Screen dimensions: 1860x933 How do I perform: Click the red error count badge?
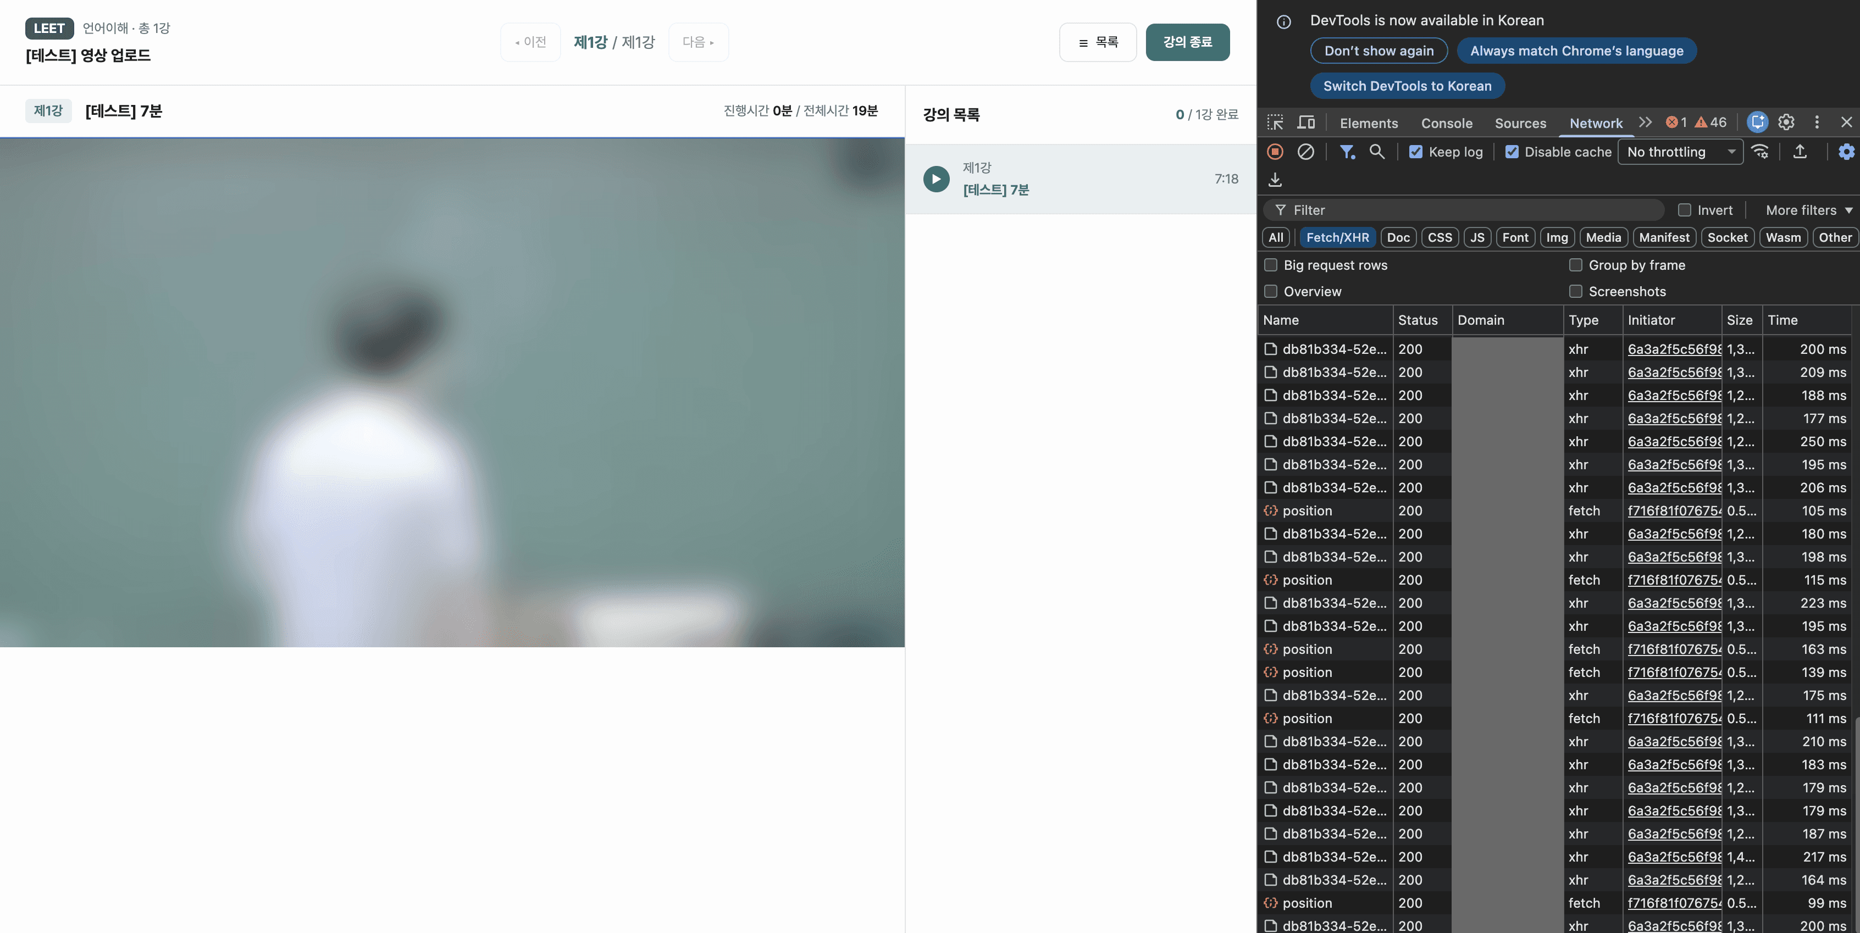[1676, 123]
